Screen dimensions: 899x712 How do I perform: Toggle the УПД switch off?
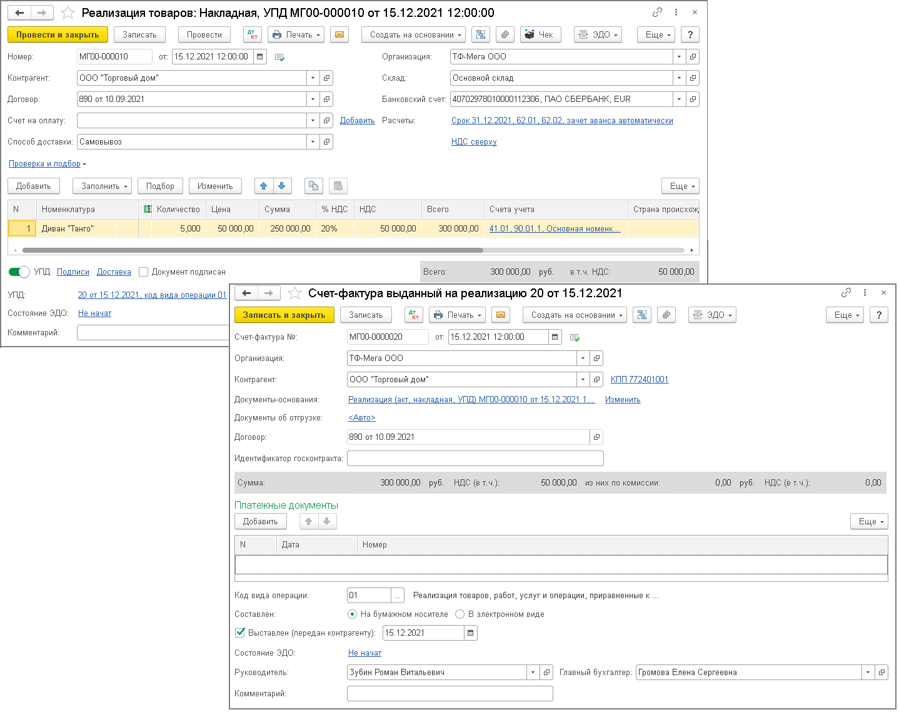point(19,272)
